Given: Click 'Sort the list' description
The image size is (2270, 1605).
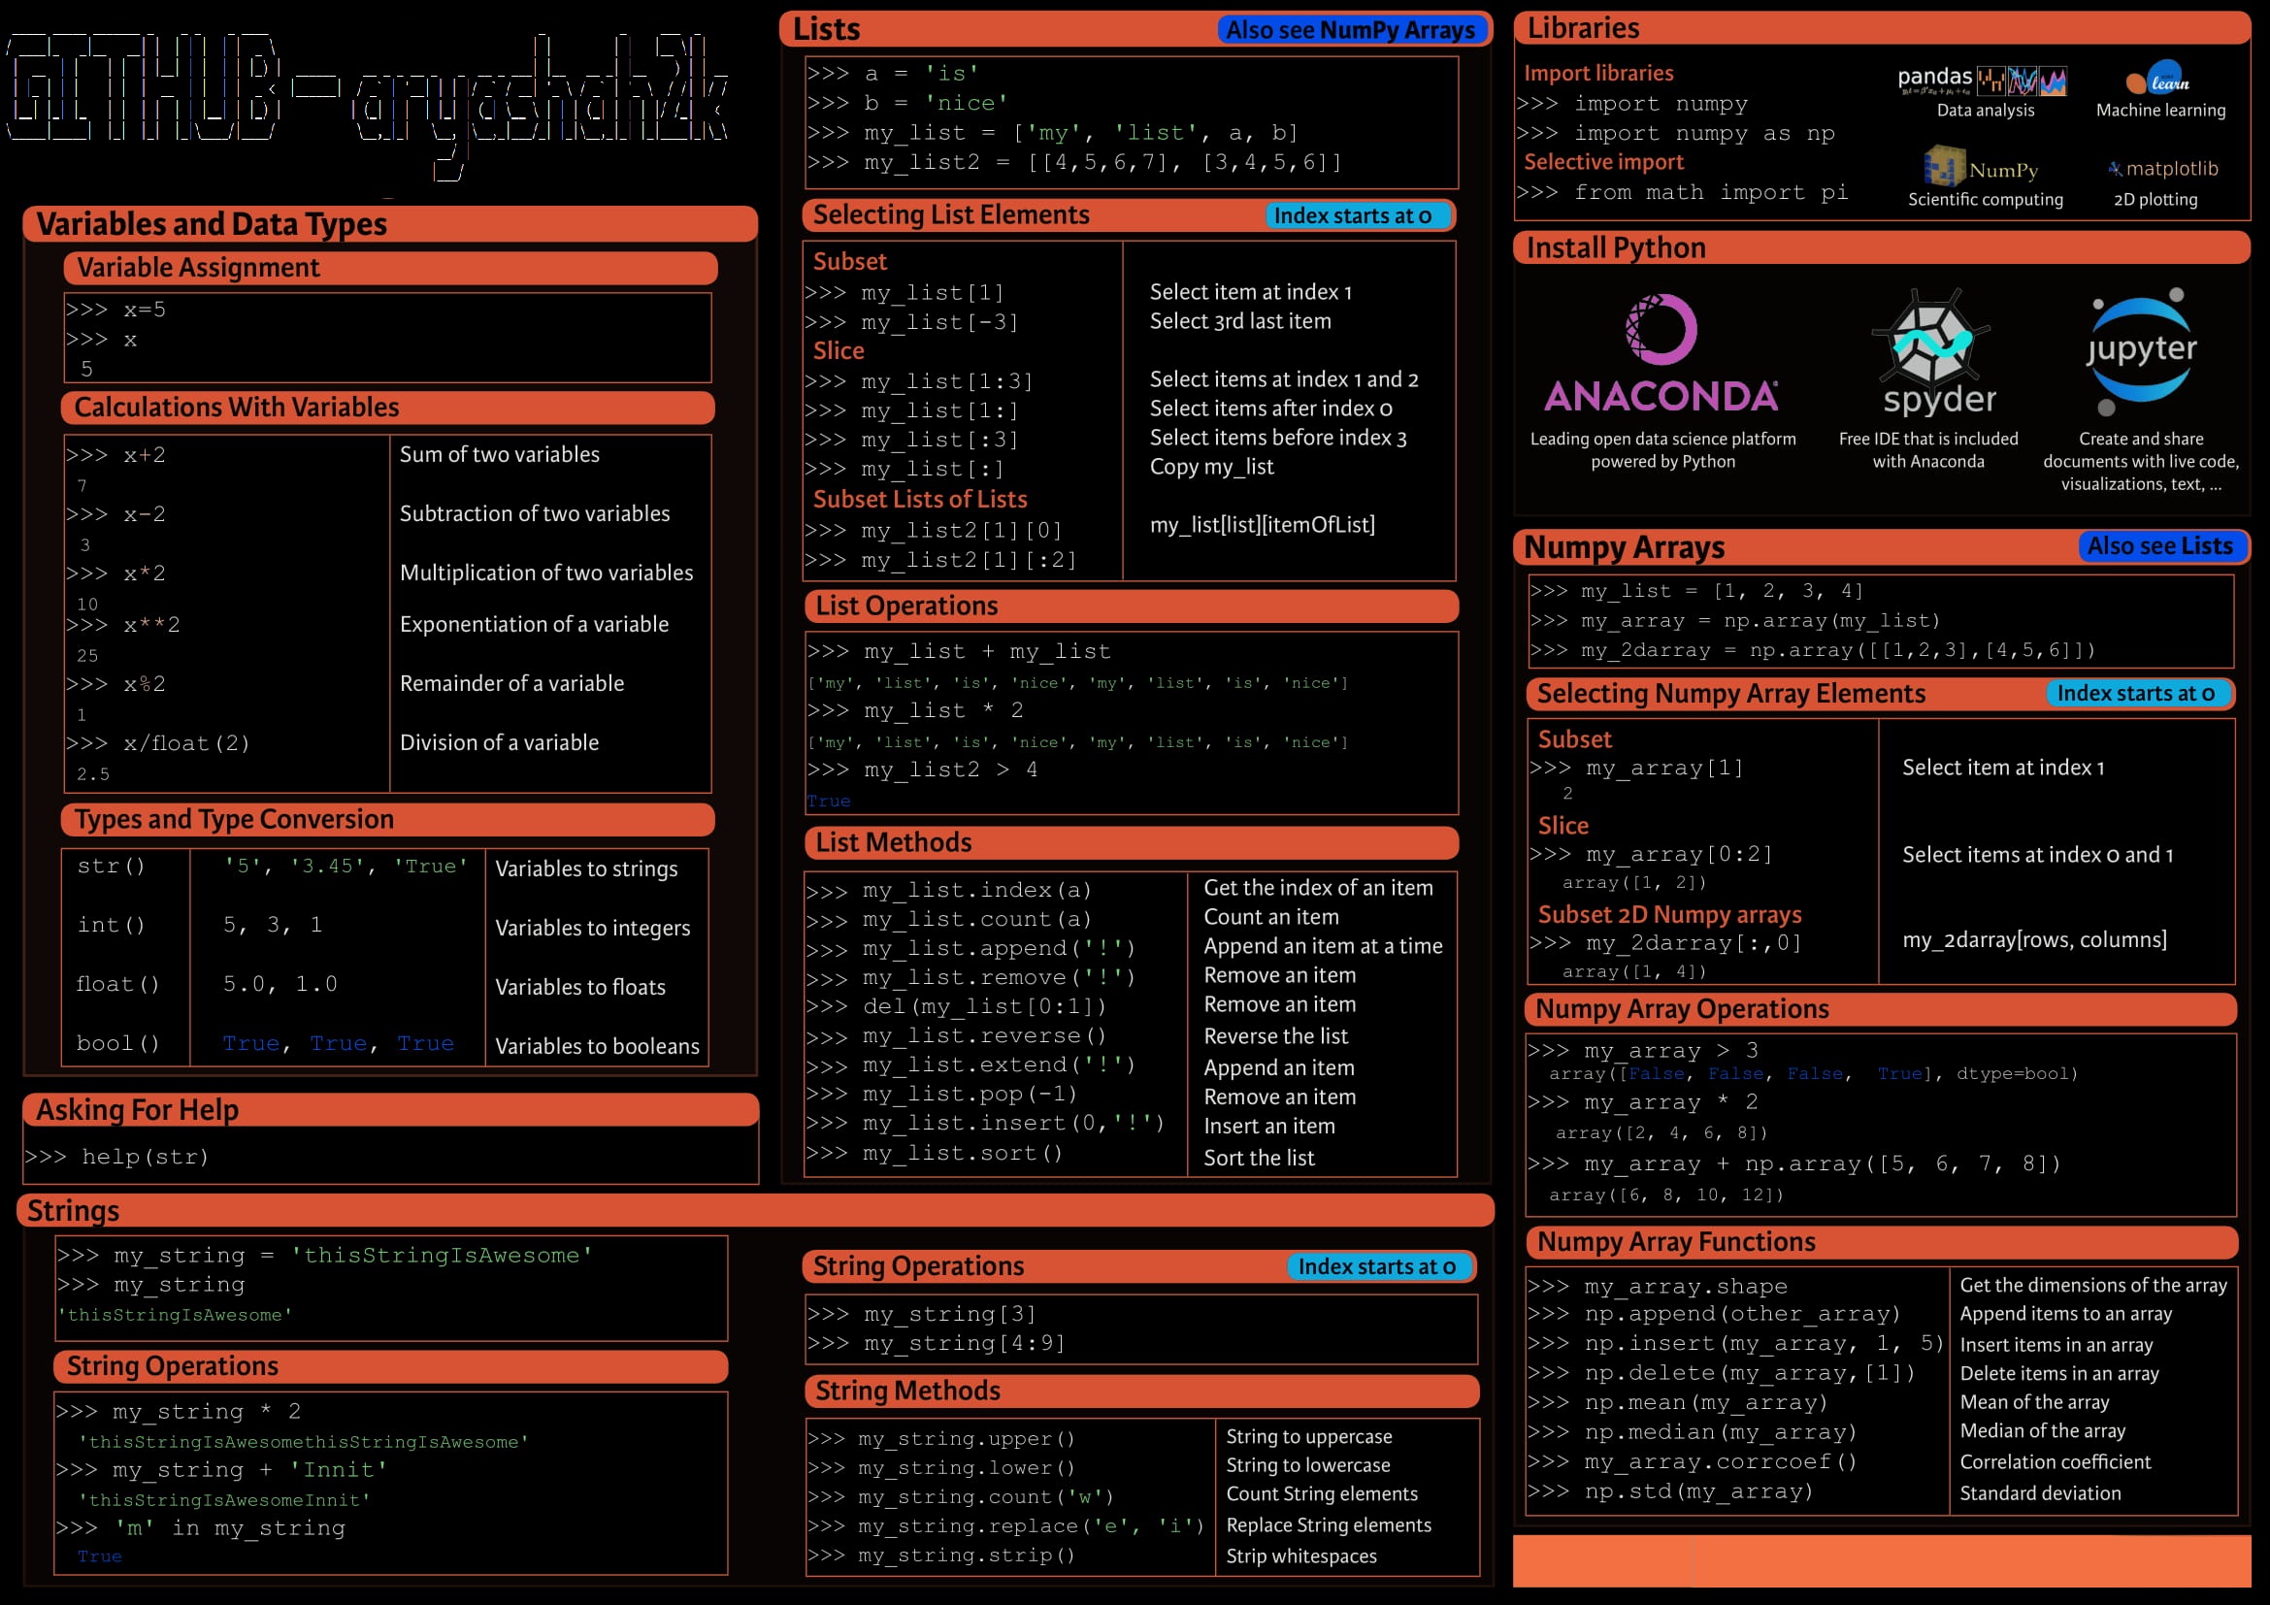Looking at the screenshot, I should [1259, 1159].
